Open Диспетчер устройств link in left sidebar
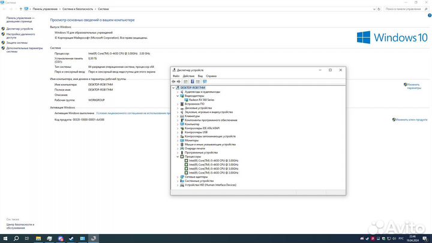 20,29
